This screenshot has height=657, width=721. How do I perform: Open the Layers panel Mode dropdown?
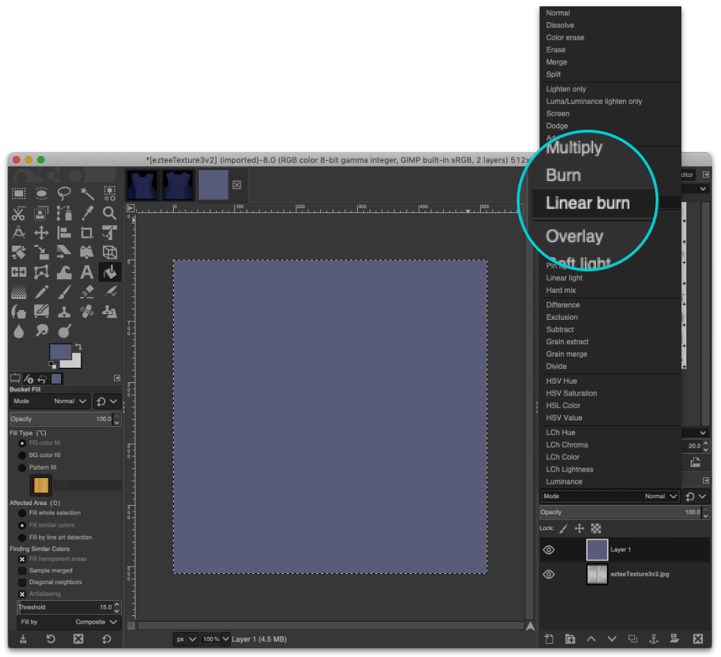coord(610,496)
